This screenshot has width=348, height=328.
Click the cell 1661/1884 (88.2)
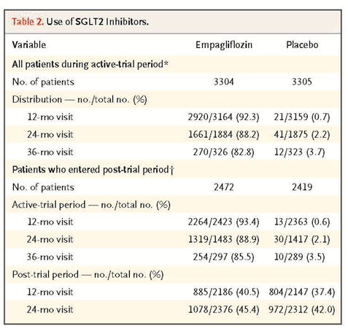223,134
